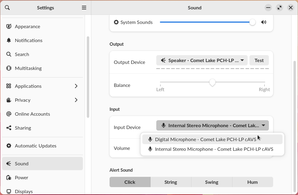Select the Swing alert sound
This screenshot has height=195, width=298.
point(212,182)
